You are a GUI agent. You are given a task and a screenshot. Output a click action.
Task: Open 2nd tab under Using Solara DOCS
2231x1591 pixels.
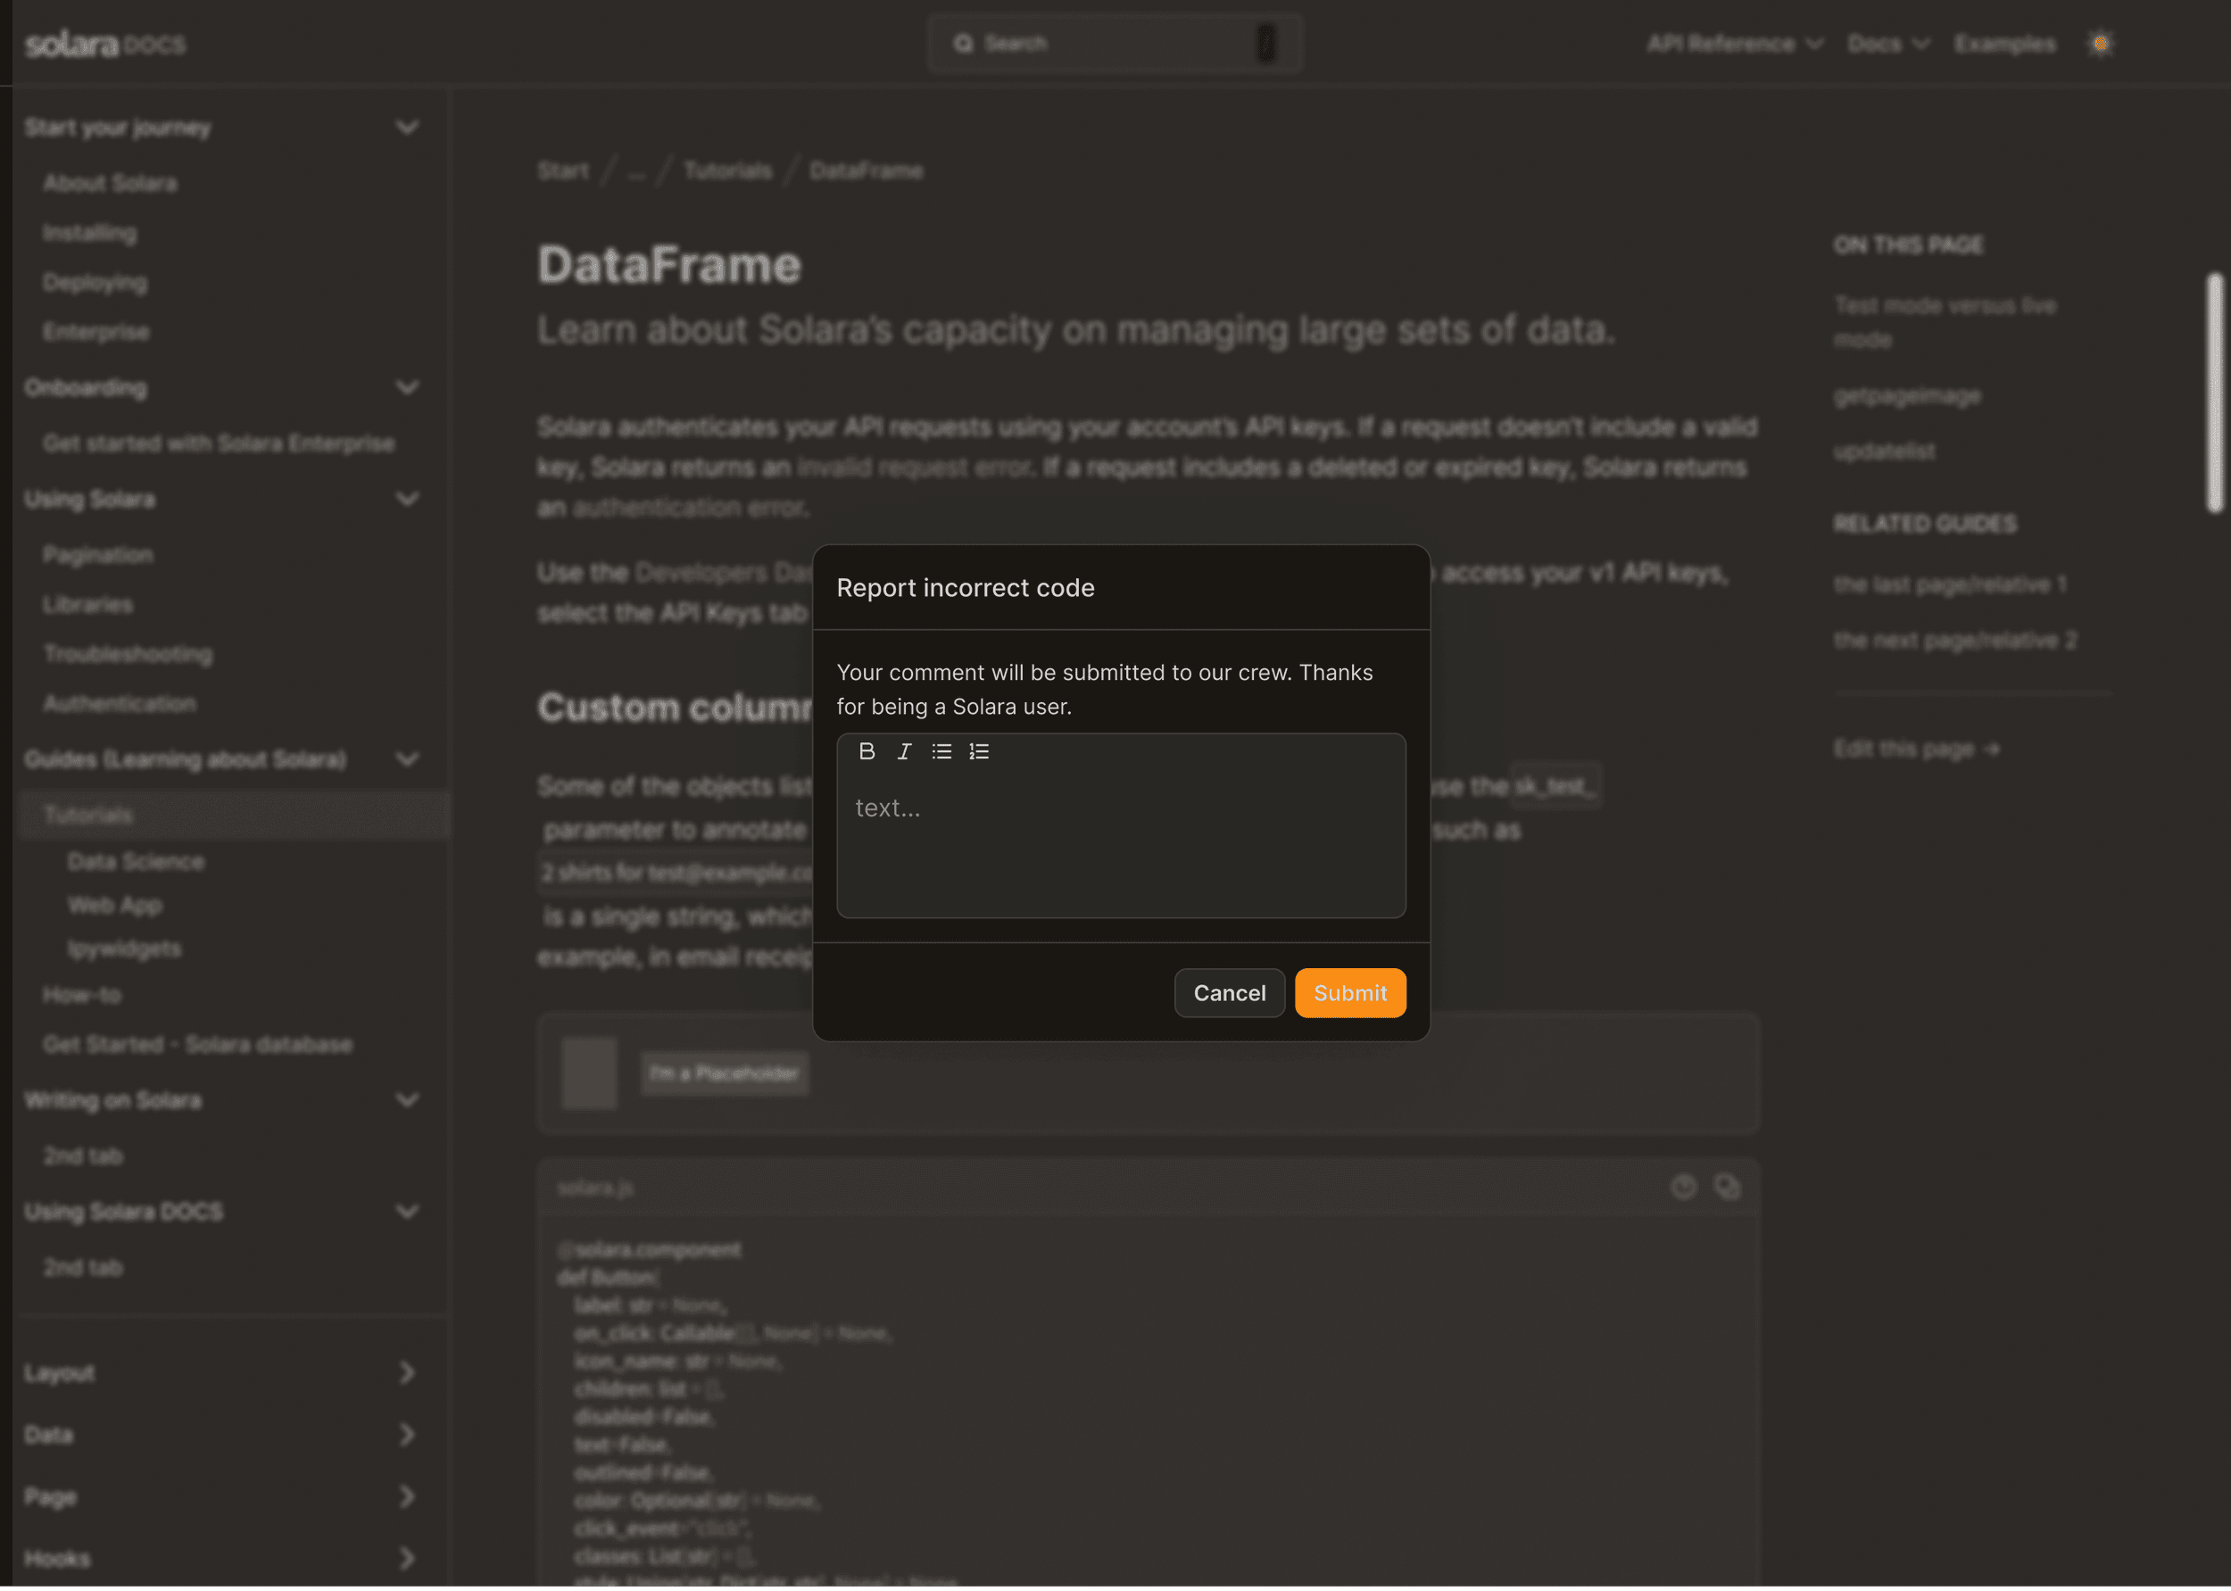coord(82,1268)
